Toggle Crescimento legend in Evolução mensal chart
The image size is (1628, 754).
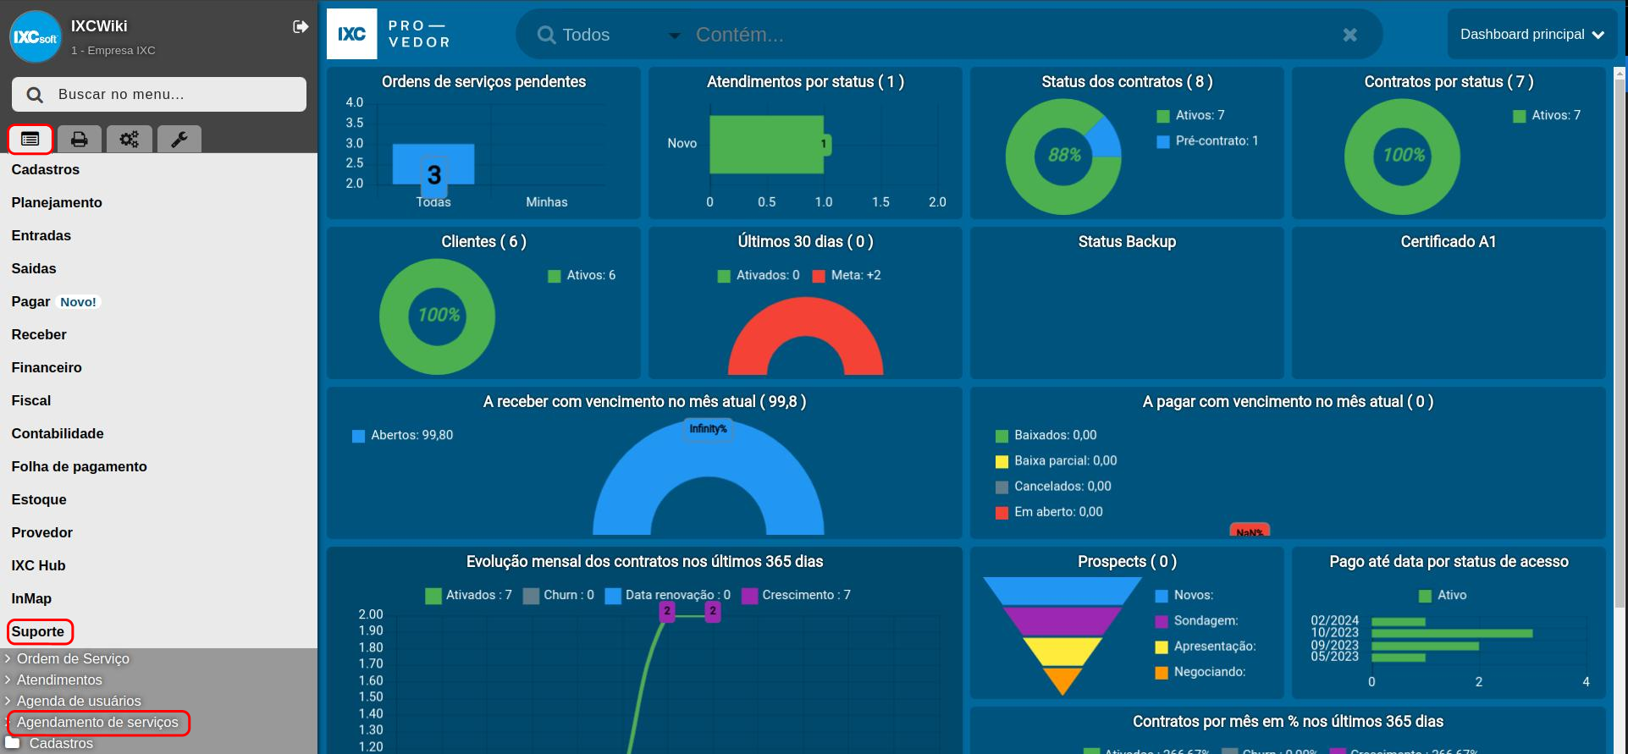797,595
